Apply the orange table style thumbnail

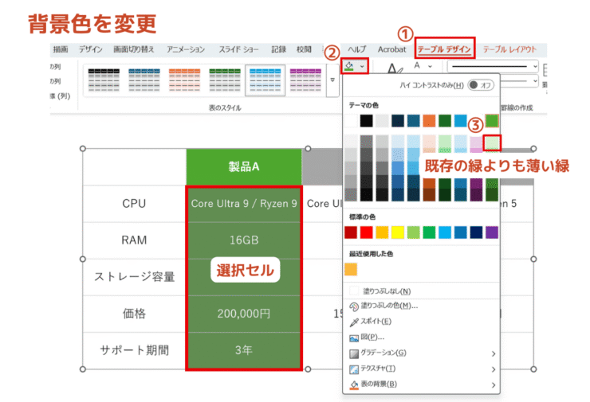184,80
